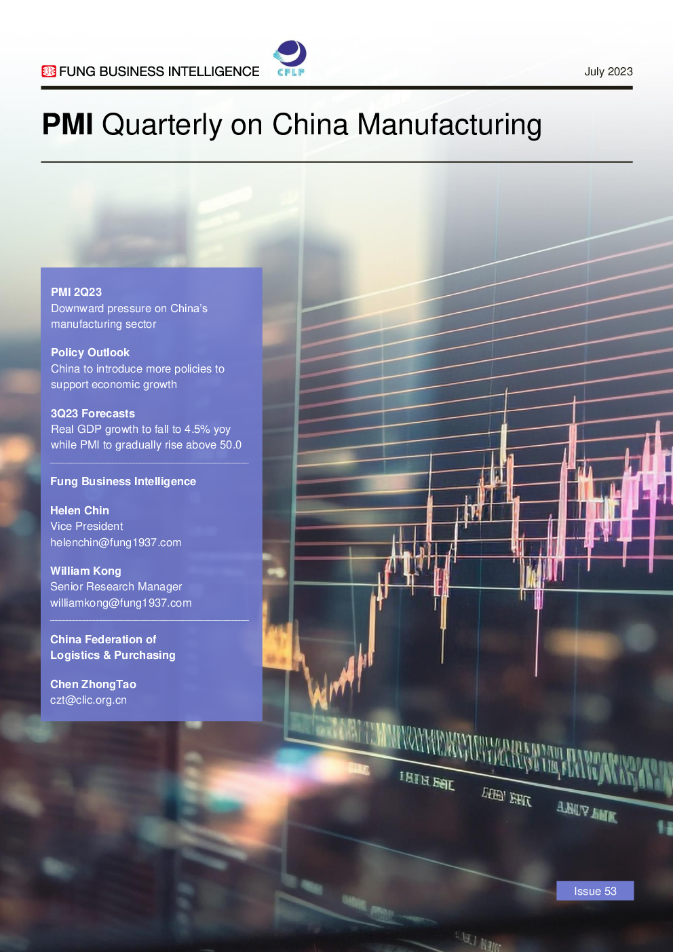Click the PMI Quarterly on China Manufacturing title

tap(292, 125)
